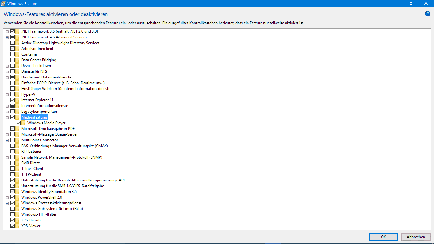
Task: Click folder icon beside Container
Action: click(17, 54)
